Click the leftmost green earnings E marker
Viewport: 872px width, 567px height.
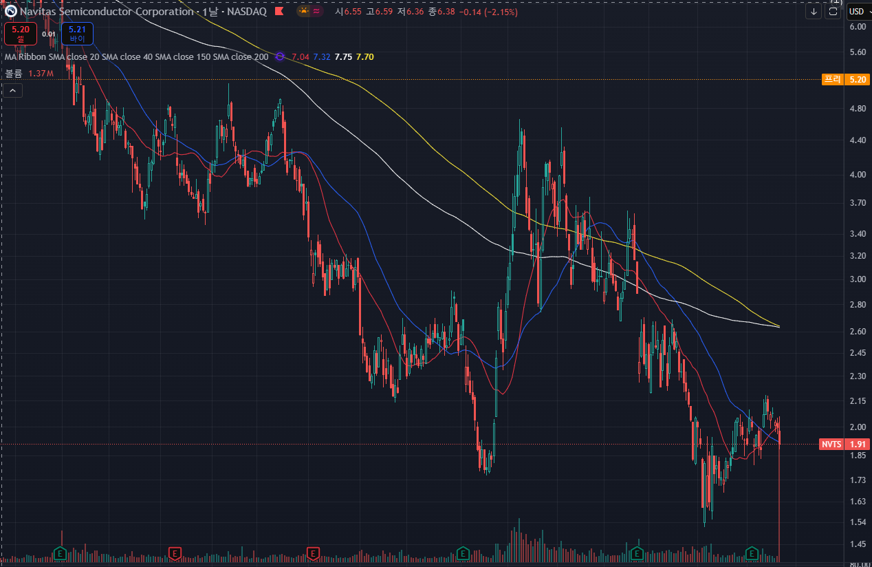[x=60, y=553]
